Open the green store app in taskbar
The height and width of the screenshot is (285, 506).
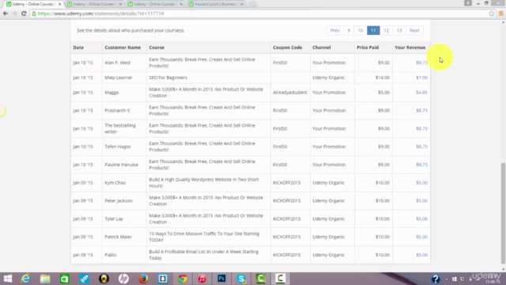65,279
